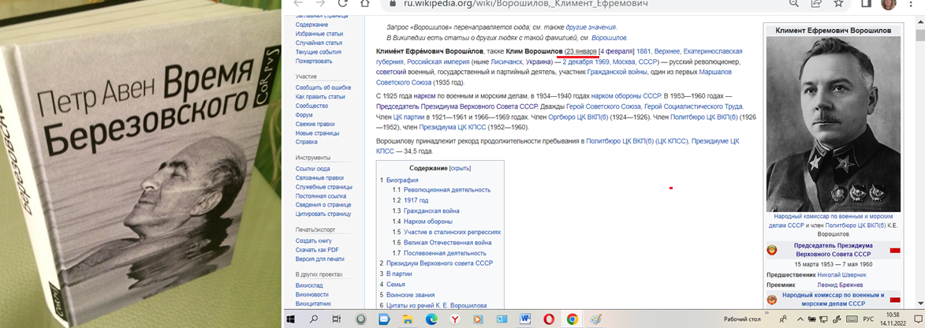Screen dimensions: 925x328
Task: Expand the Рабочий стол toolbar chevron
Action: tap(768, 313)
